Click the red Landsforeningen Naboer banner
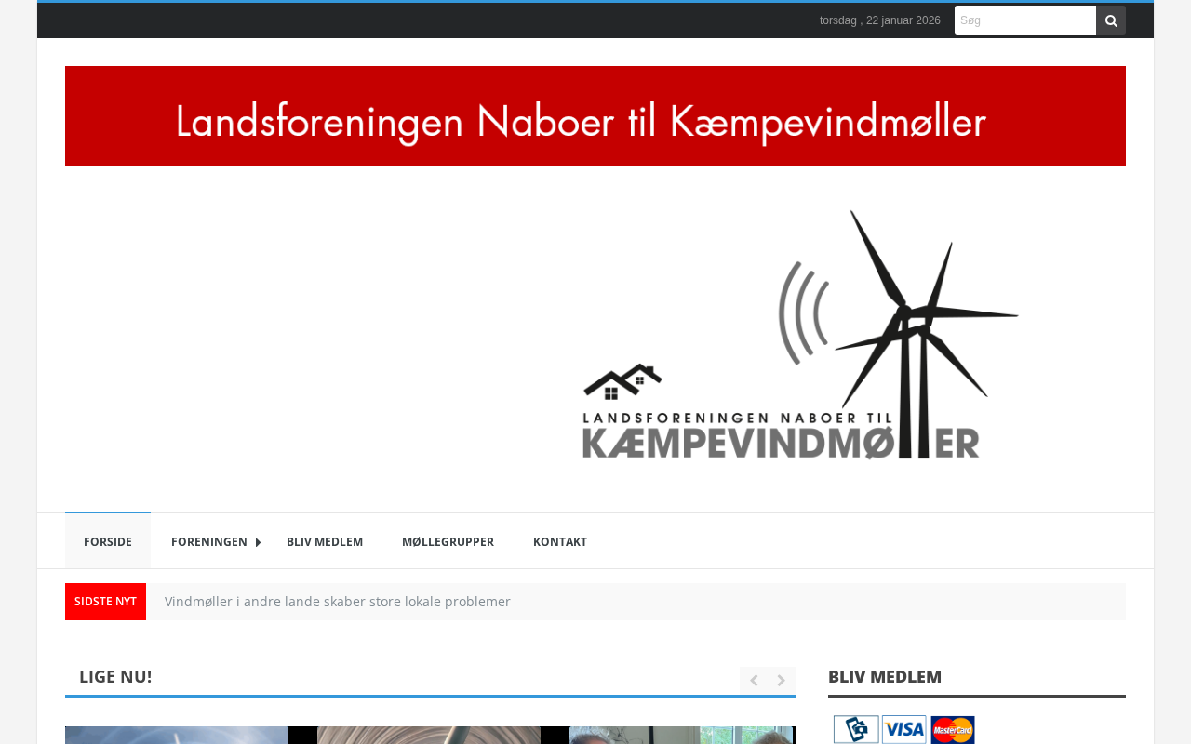The width and height of the screenshot is (1191, 744). 595,116
